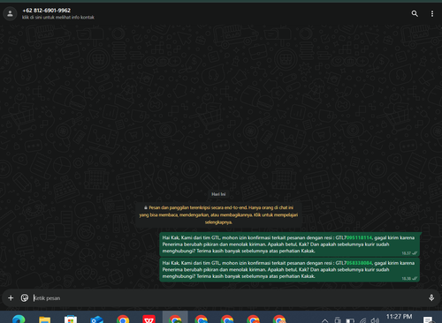Click the 'Hari ini' date label
The height and width of the screenshot is (323, 442).
218,194
